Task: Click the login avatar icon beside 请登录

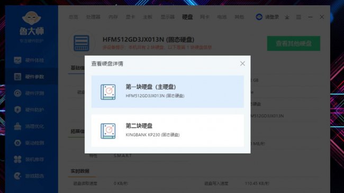Action: [x=259, y=17]
